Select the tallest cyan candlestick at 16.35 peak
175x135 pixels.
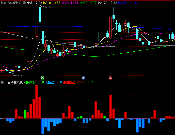(x=40, y=14)
